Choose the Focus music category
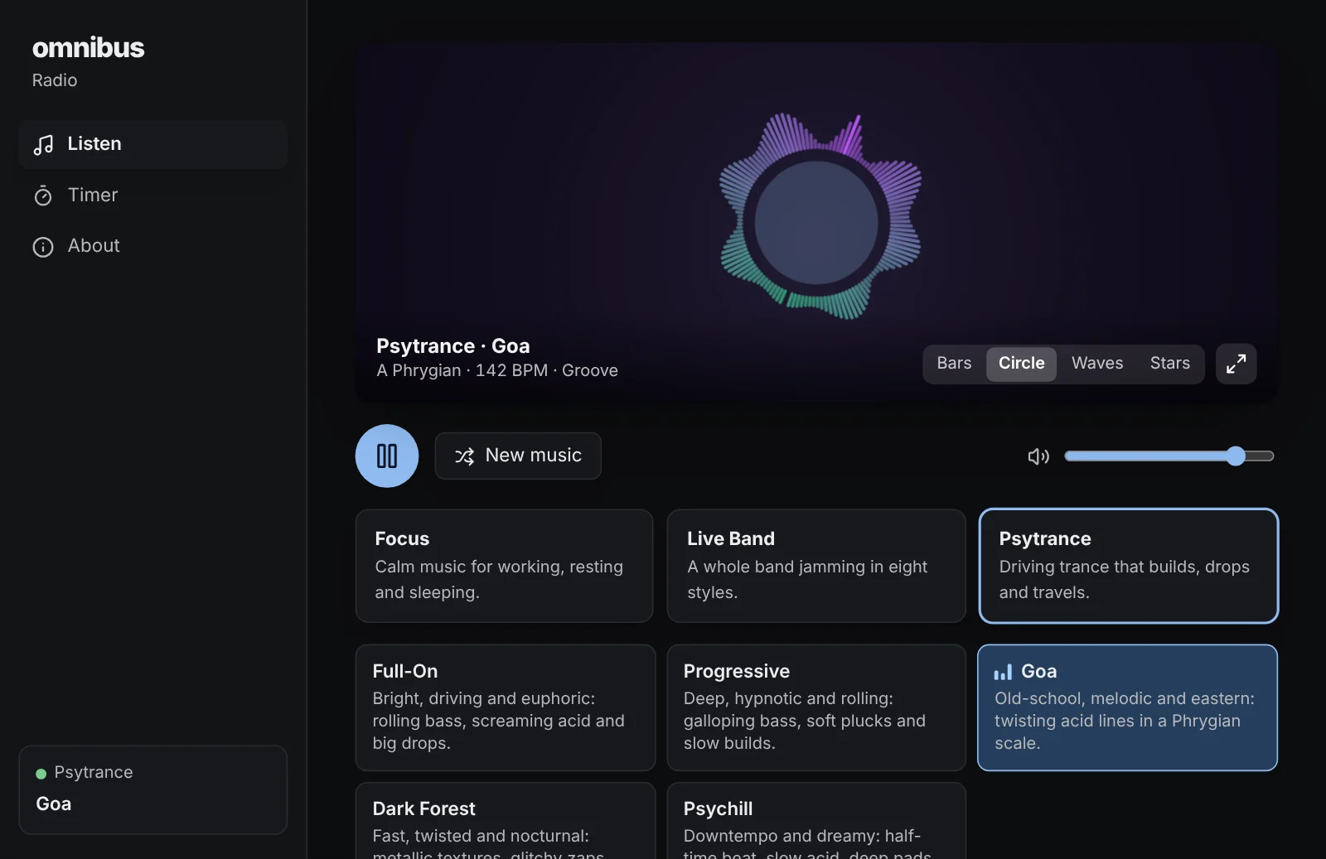Image resolution: width=1326 pixels, height=859 pixels. (504, 566)
